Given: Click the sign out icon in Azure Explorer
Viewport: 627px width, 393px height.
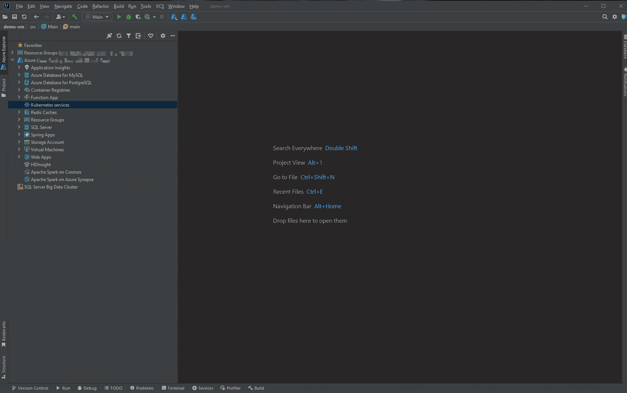Looking at the screenshot, I should 138,36.
